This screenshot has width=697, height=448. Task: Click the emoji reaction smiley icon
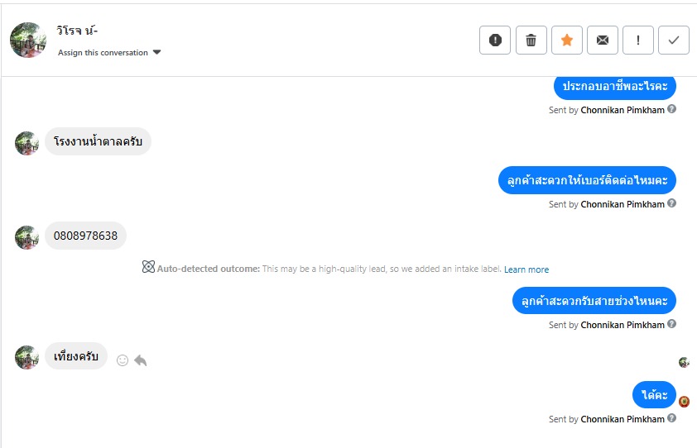[x=123, y=360]
